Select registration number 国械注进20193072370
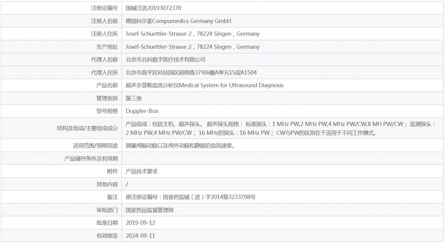 point(154,8)
